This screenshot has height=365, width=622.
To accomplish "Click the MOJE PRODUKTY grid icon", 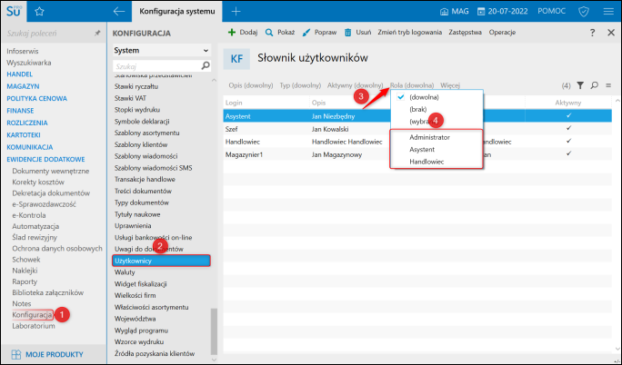I will 16,354.
